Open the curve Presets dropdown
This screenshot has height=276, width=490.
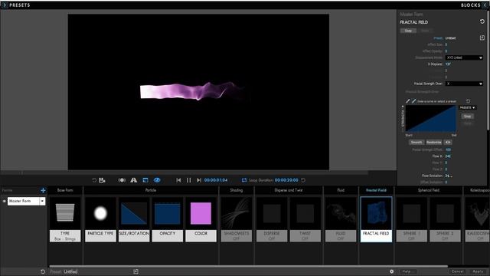(x=467, y=107)
